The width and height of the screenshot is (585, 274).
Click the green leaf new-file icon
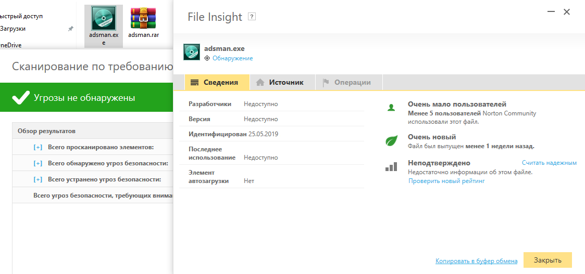tap(391, 141)
